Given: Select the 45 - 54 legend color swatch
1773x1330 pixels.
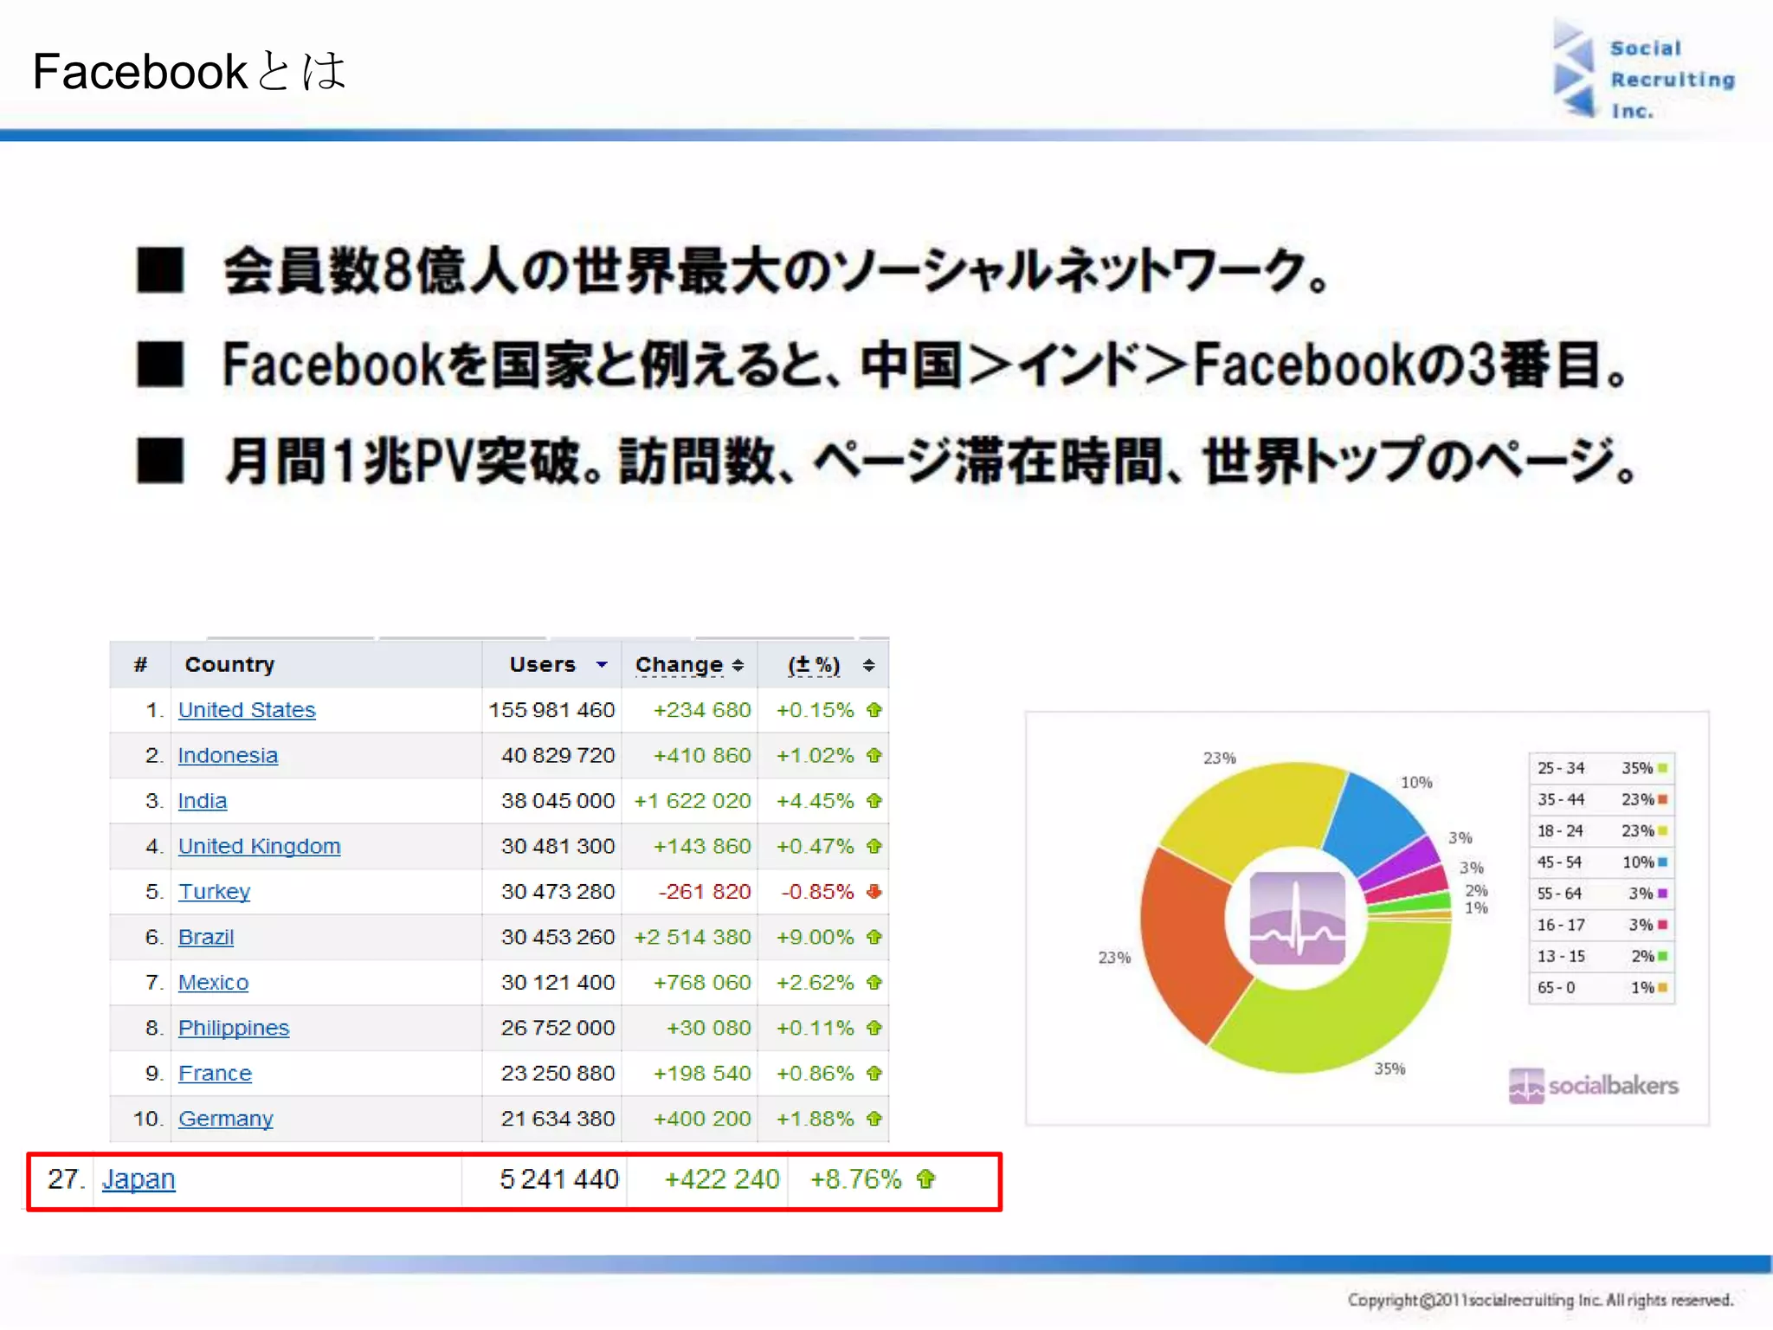Looking at the screenshot, I should [1663, 862].
